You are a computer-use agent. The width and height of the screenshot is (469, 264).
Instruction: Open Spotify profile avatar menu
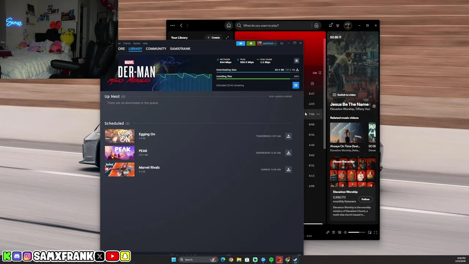tap(347, 25)
